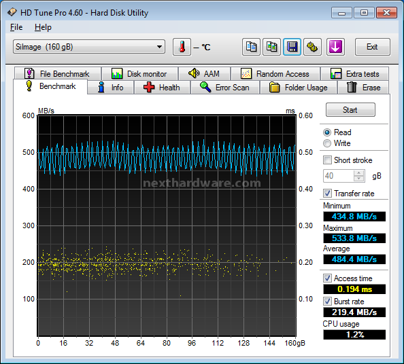Screen dimensions: 404x364
Task: Uncheck the Transfer rate checkbox
Action: point(327,193)
